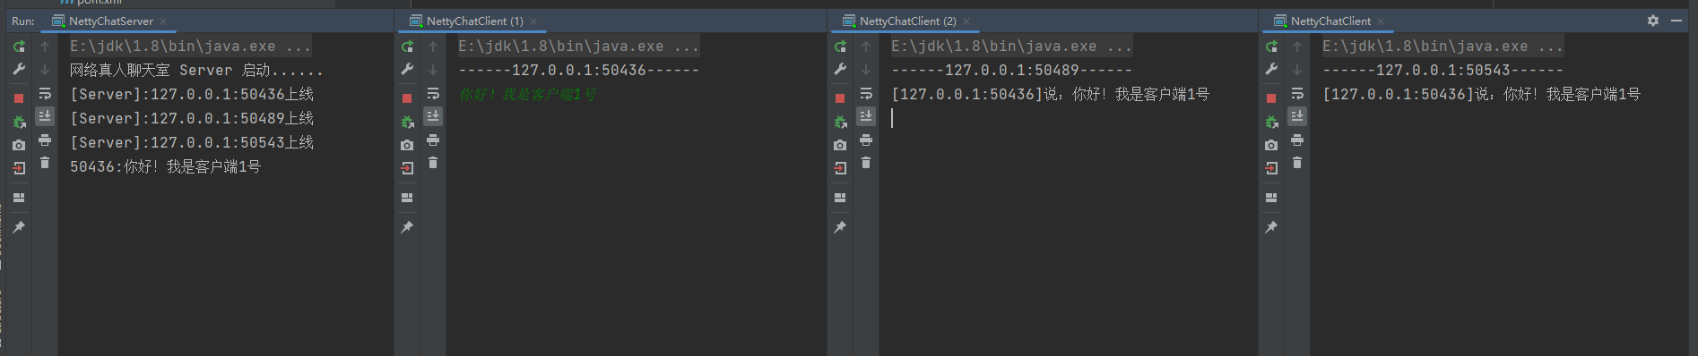This screenshot has height=356, width=1698.
Task: Restore layout icon in NettyChatServer panel
Action: (x=19, y=198)
